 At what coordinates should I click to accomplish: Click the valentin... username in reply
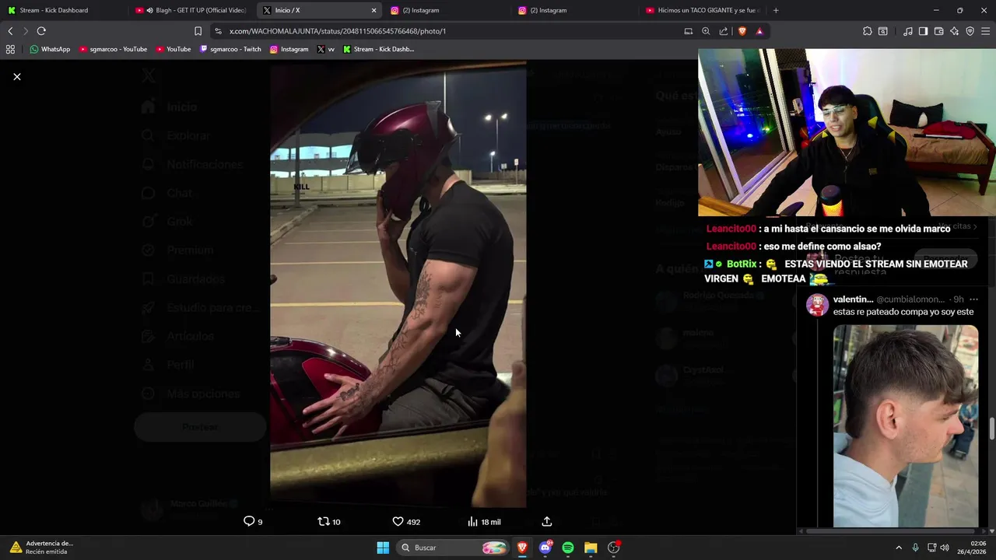[853, 299]
